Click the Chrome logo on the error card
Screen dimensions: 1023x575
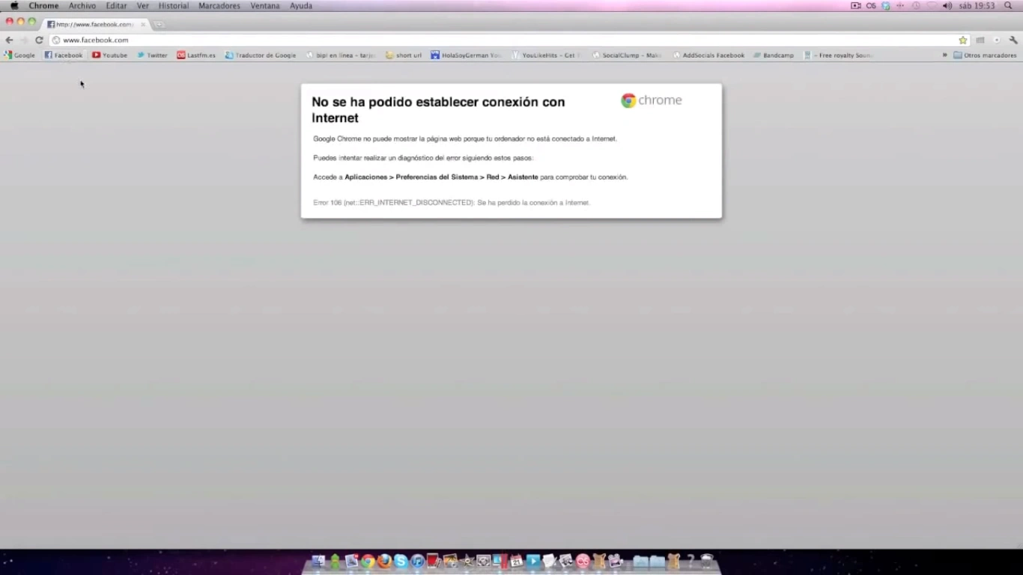click(x=651, y=100)
